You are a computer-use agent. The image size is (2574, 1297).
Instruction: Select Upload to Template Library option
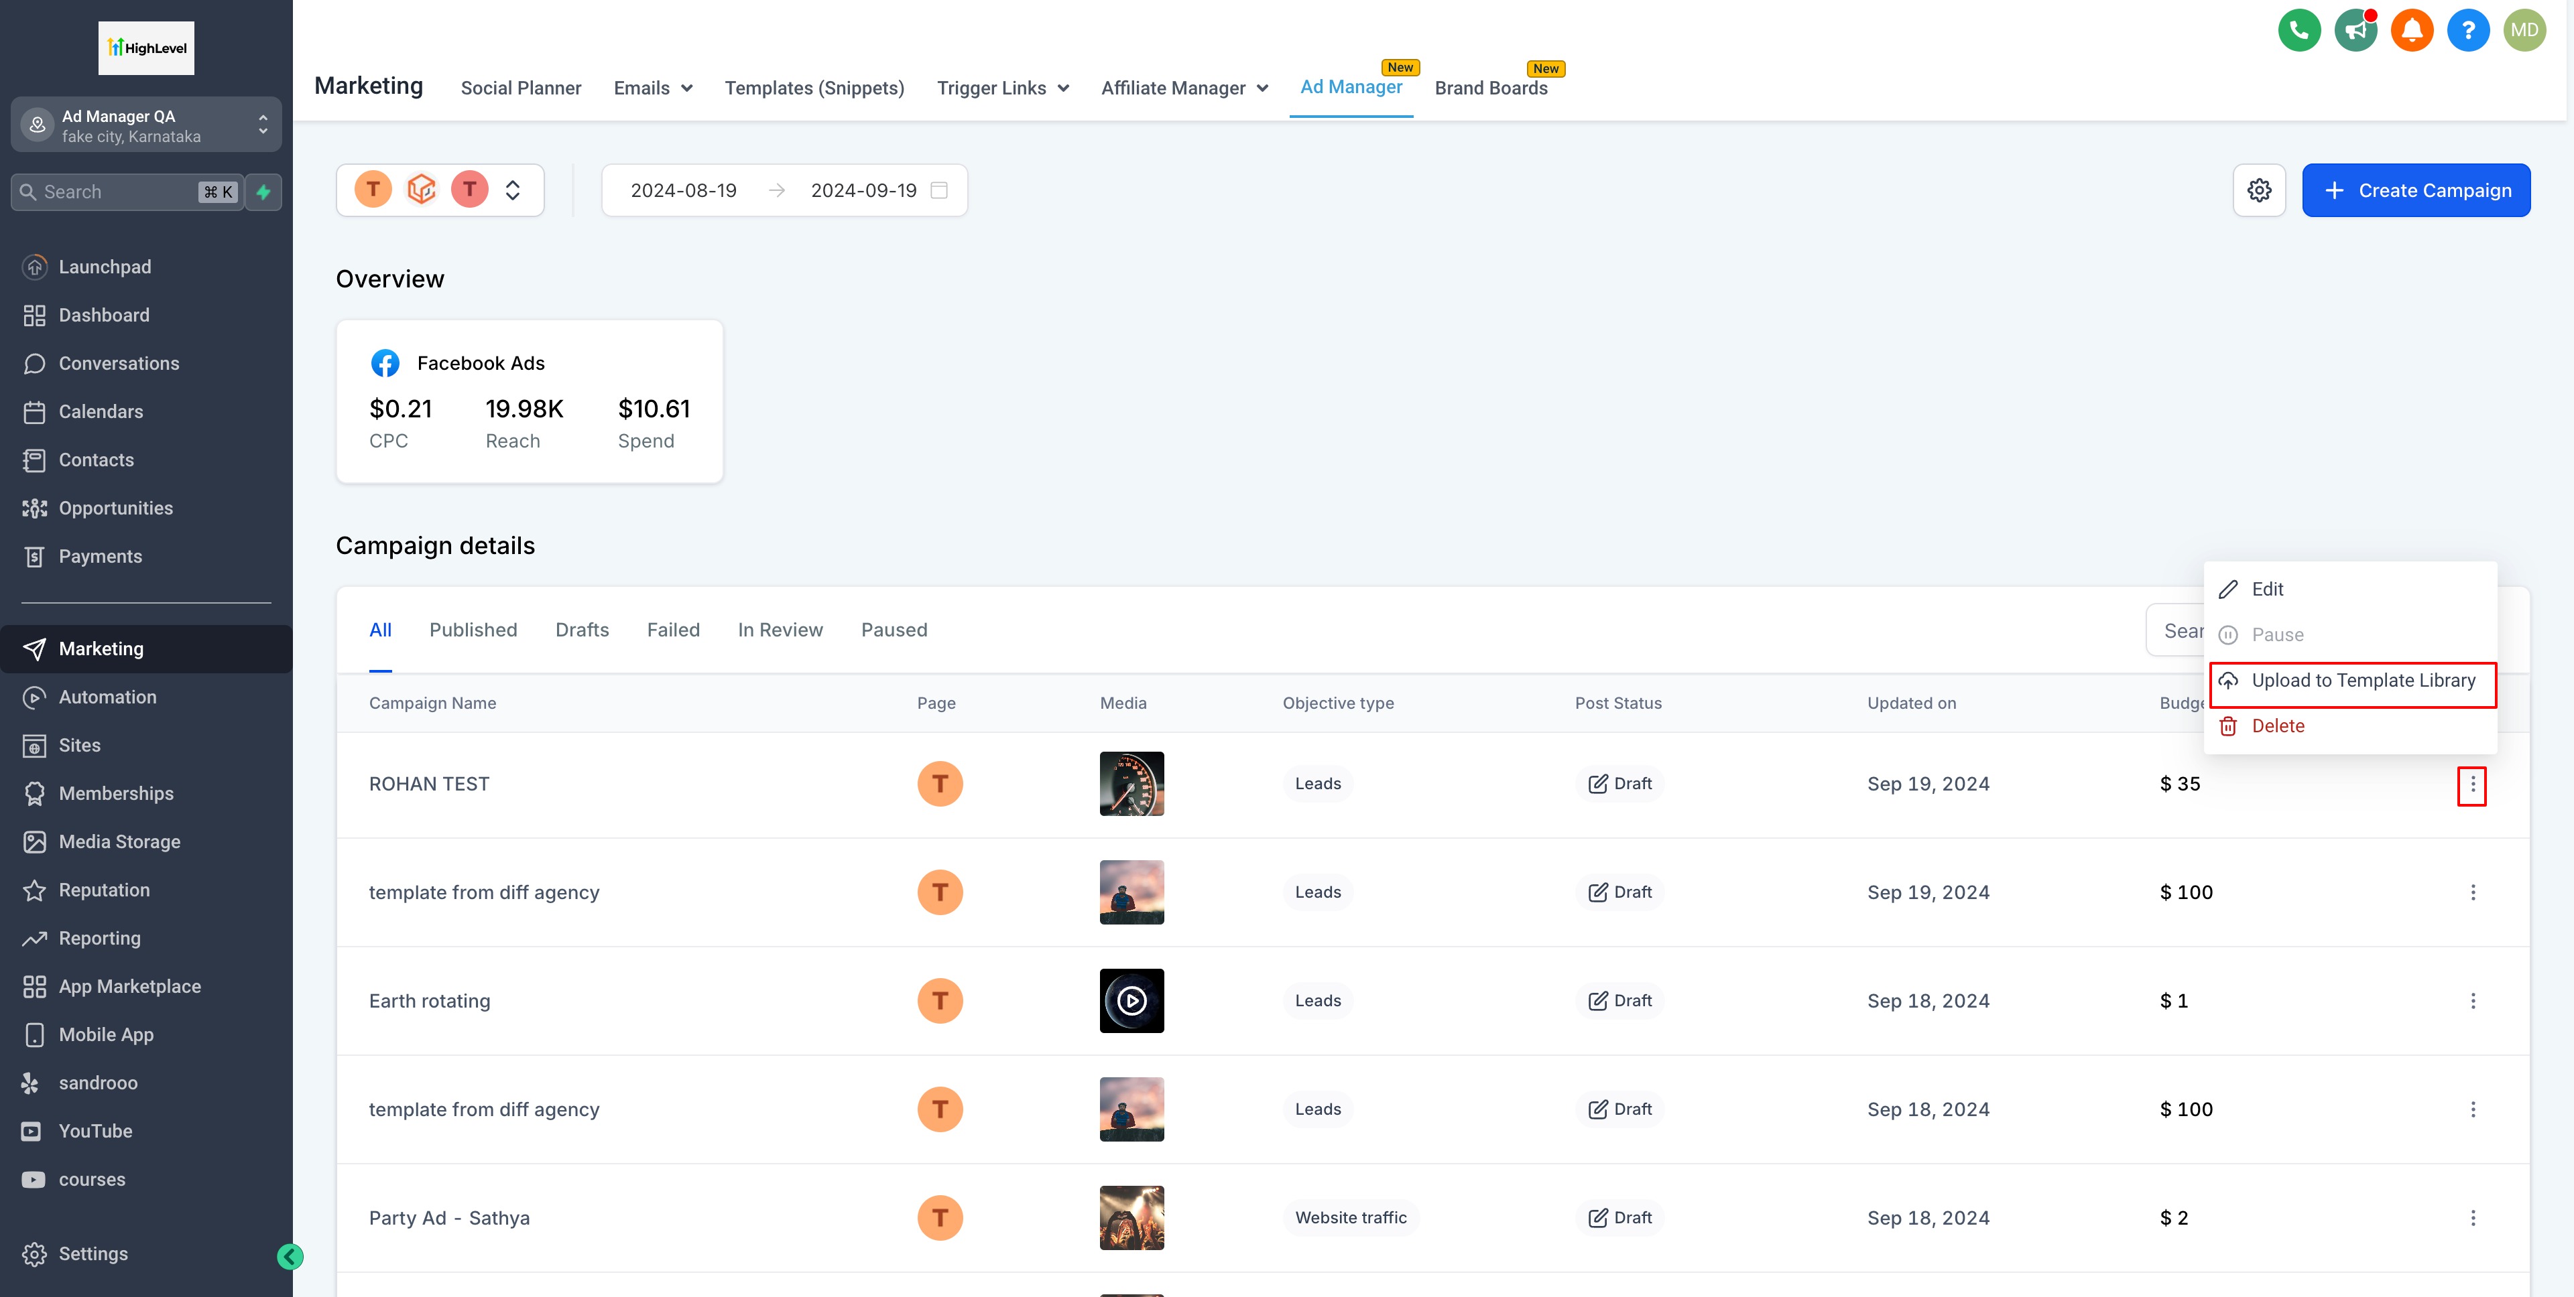[2362, 681]
